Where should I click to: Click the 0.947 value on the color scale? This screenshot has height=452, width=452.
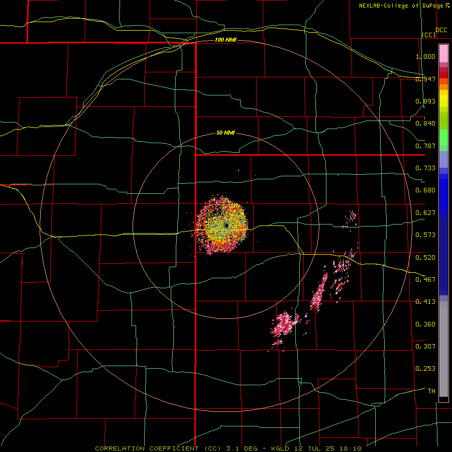point(425,79)
